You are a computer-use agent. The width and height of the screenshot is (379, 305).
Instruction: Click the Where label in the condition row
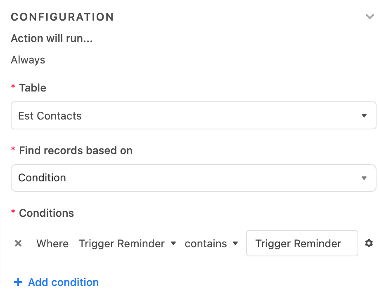click(x=52, y=244)
